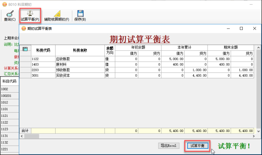Click the horizontal scrollbar right arrow
Image resolution: width=262 pixels, height=155 pixels.
tap(254, 136)
